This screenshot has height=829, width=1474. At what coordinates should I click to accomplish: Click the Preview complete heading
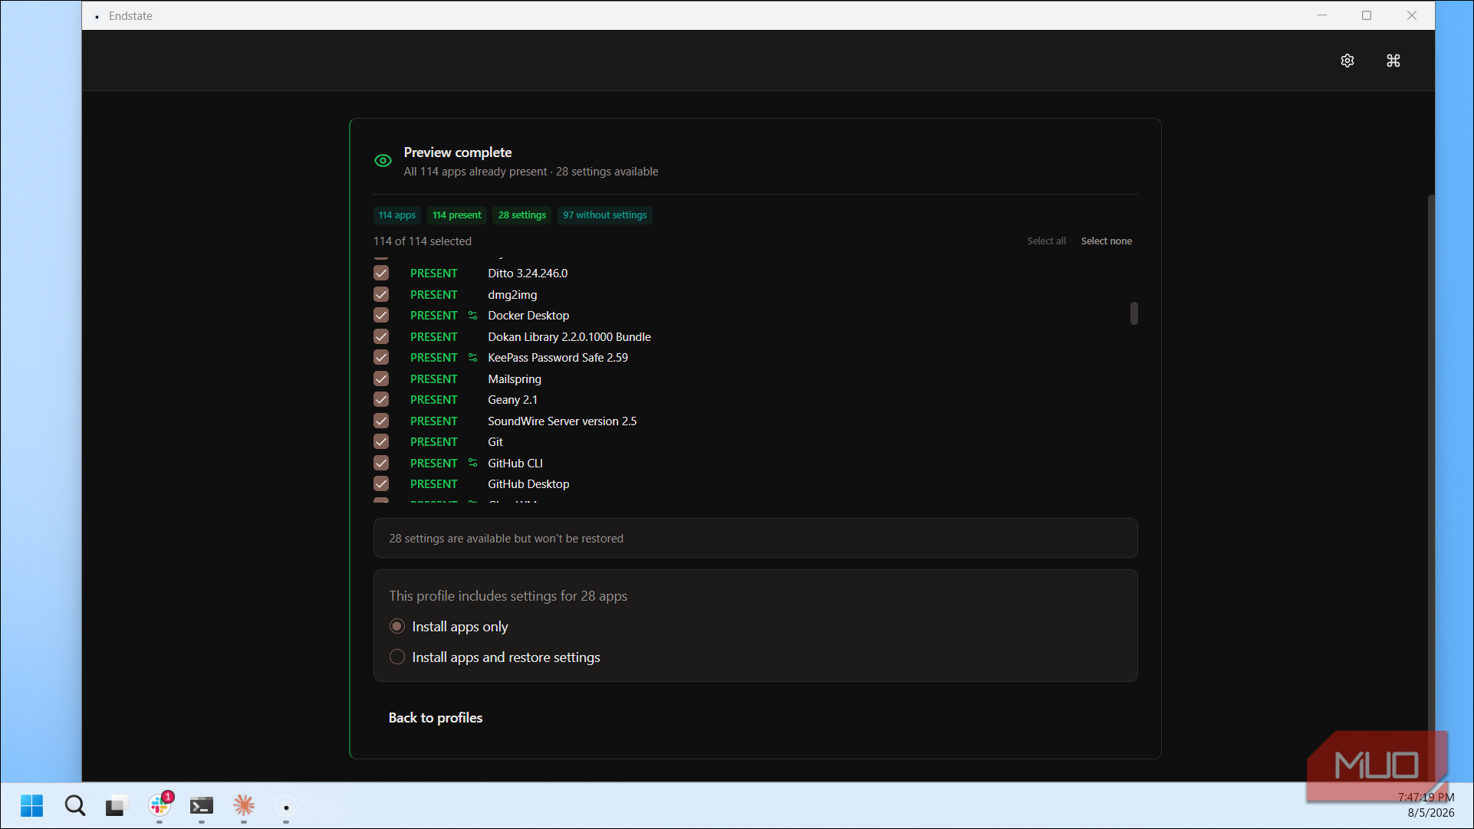(x=458, y=152)
